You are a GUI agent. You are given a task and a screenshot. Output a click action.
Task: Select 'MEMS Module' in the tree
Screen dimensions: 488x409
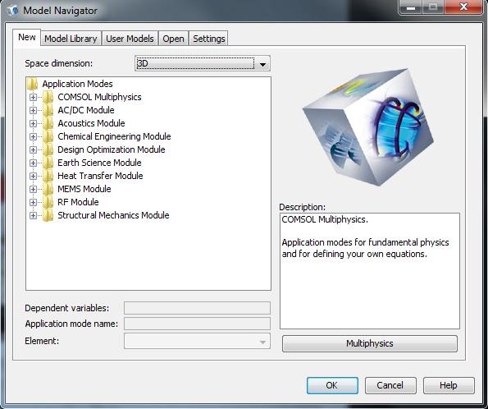[84, 189]
